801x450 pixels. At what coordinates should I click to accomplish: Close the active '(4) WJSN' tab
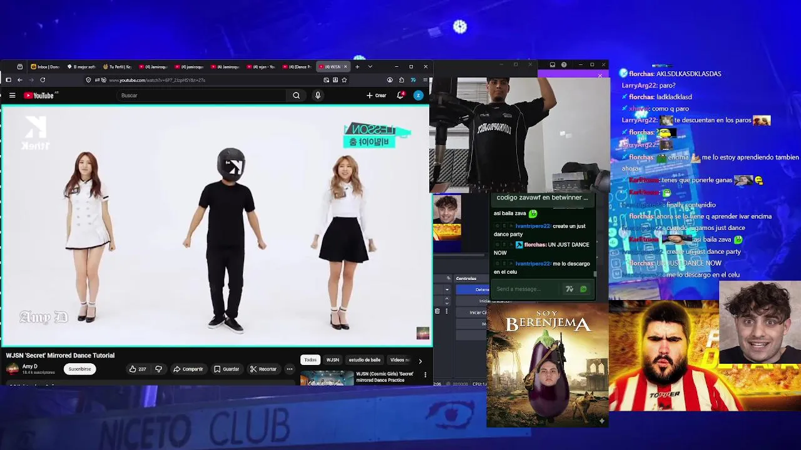[346, 67]
